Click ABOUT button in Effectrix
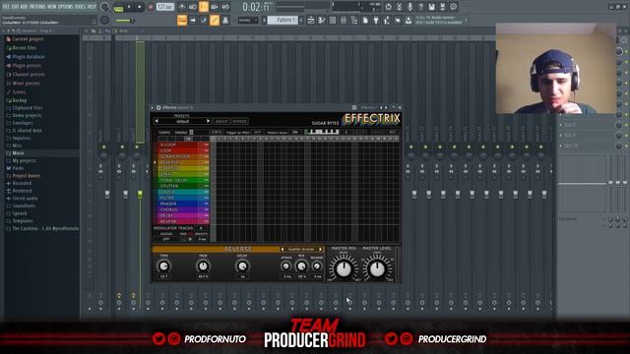This screenshot has height=354, width=630. click(x=220, y=121)
